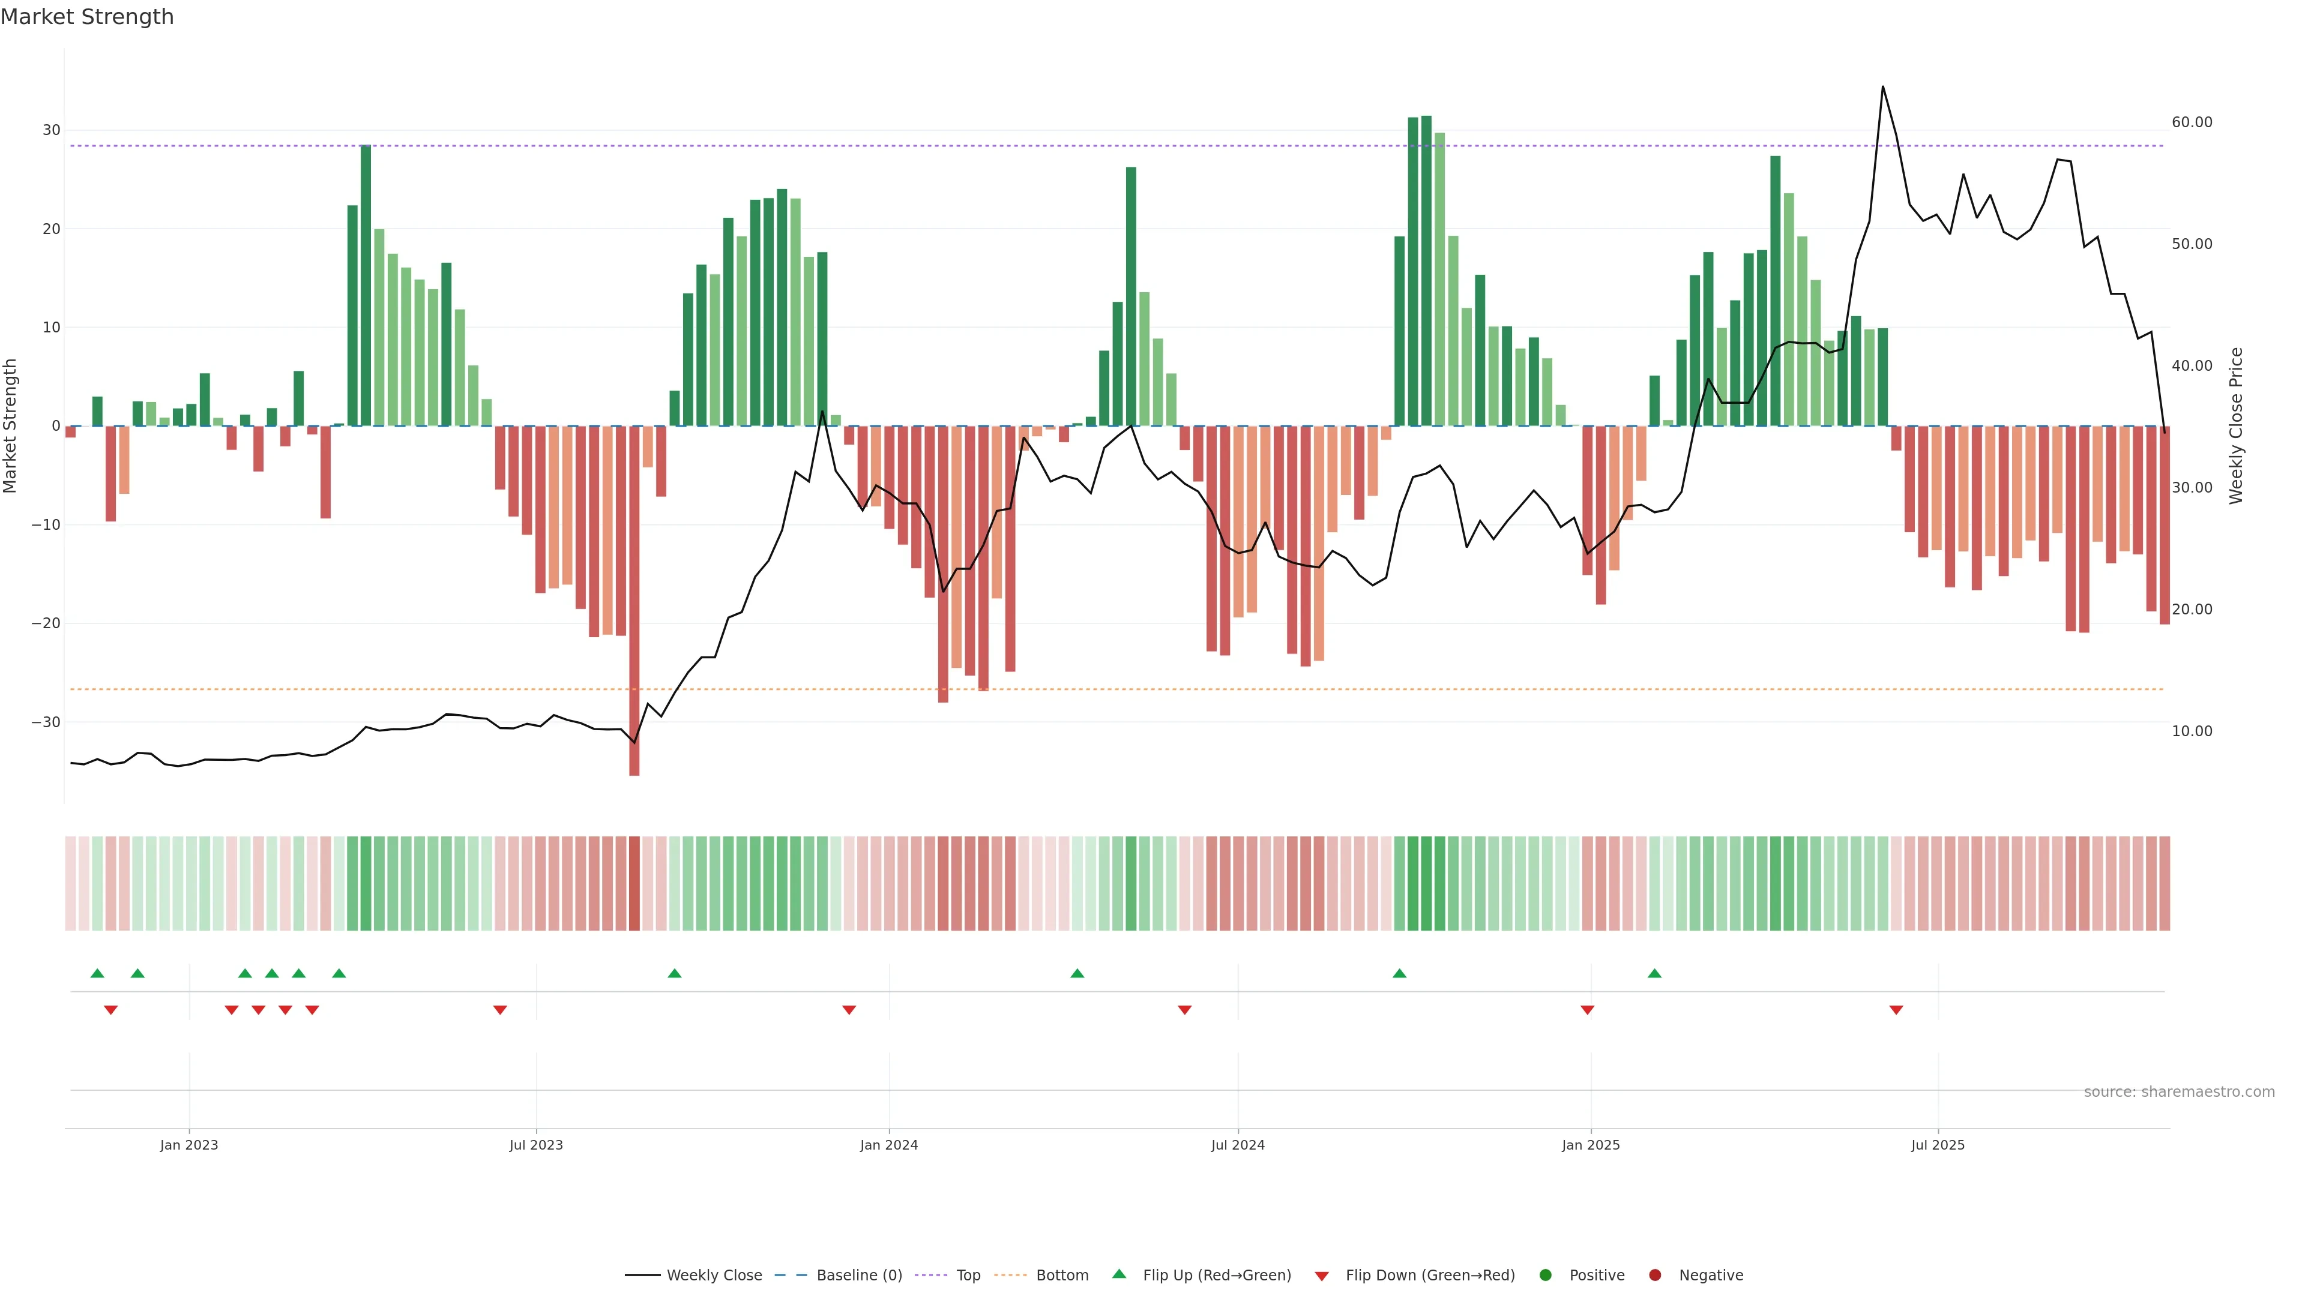2305x1296 pixels.
Task: Click the last green flip-up marker after Jan 2025
Action: (1654, 973)
